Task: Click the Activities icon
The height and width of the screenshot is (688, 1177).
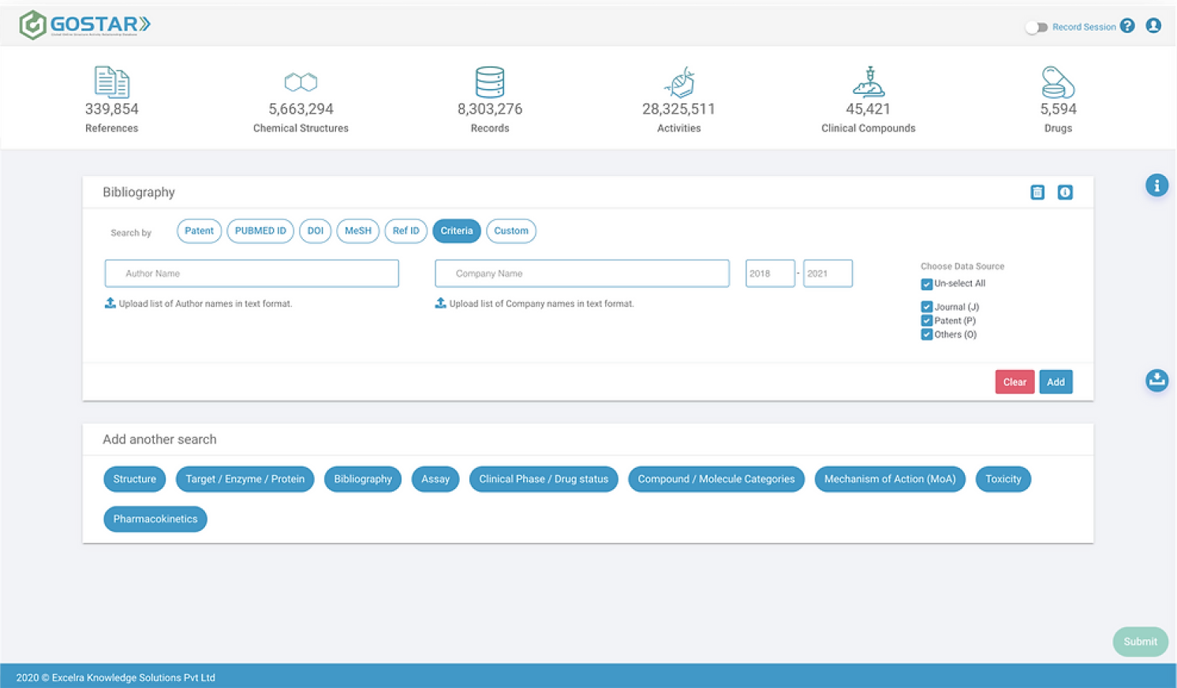Action: tap(679, 82)
